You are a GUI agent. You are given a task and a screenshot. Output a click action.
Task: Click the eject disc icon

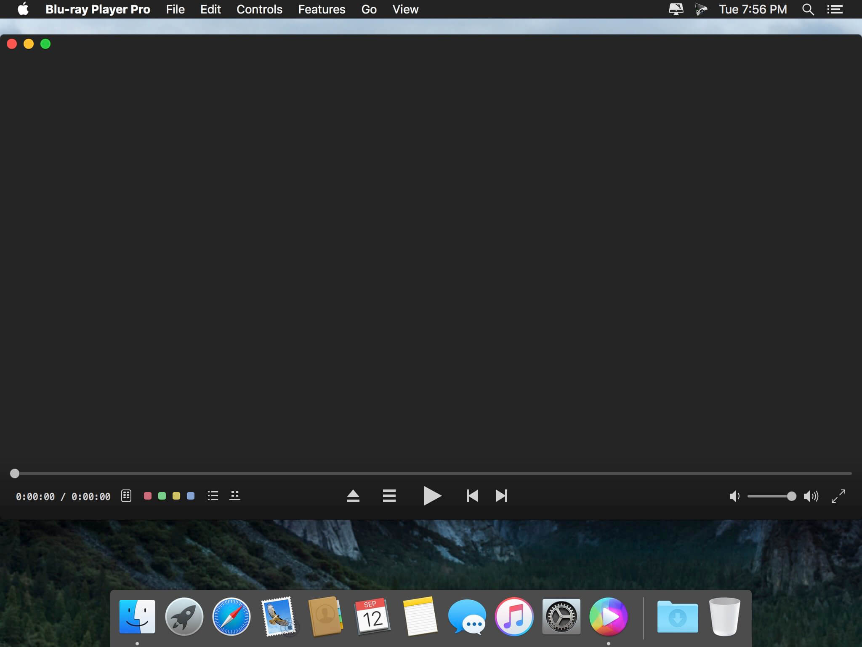click(x=353, y=496)
